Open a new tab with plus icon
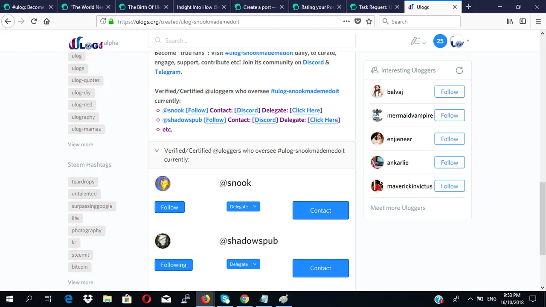The image size is (546, 307). pos(468,7)
